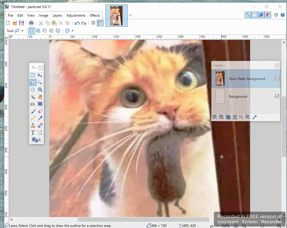Viewport: 287px width, 228px height.
Task: Paste from clipboard using Paste icon
Action: click(x=54, y=23)
